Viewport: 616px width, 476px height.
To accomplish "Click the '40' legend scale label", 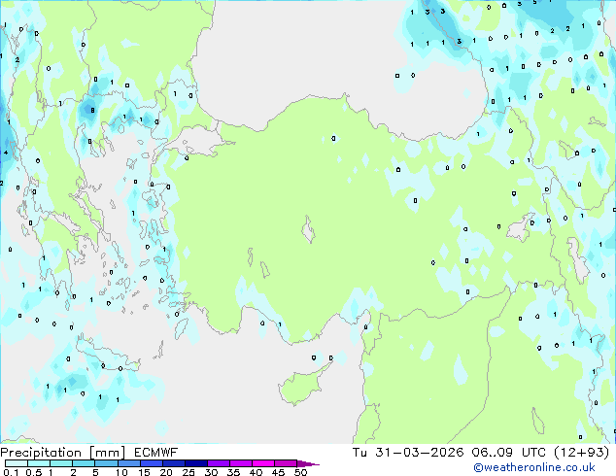I will (x=256, y=472).
